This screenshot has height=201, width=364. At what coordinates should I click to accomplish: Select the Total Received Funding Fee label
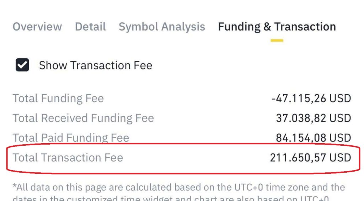pos(83,118)
